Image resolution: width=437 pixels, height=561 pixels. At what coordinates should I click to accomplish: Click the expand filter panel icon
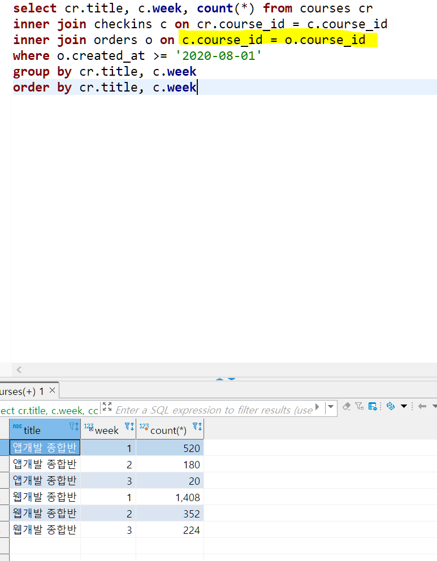(107, 407)
